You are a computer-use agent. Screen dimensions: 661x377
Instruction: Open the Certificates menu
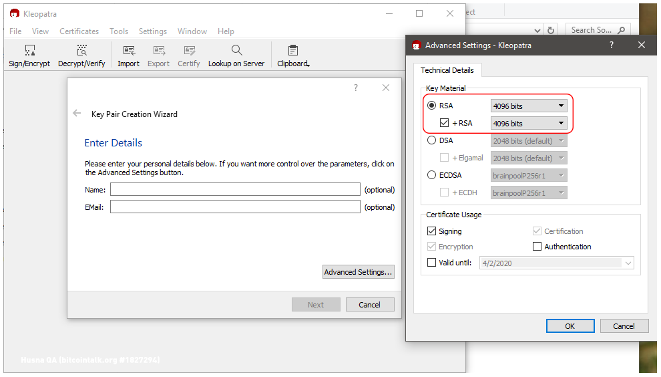click(x=79, y=31)
